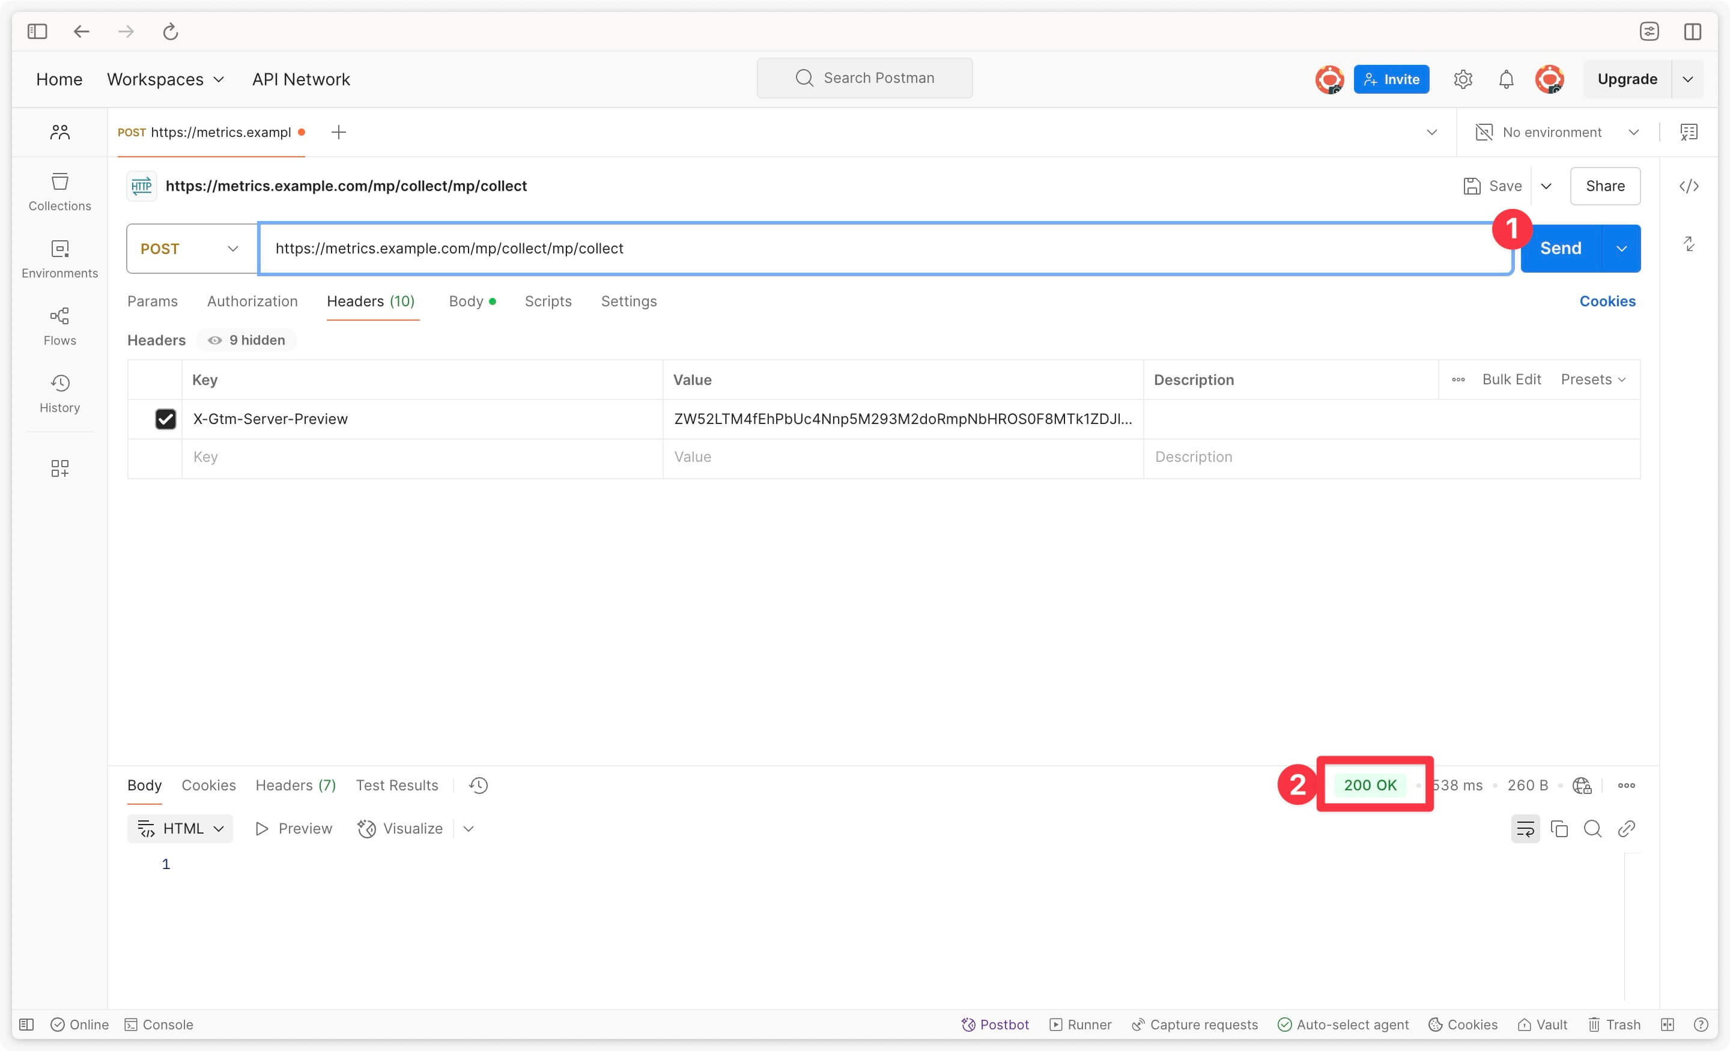The image size is (1730, 1051).
Task: Open Trash in status bar
Action: pos(1614,1025)
